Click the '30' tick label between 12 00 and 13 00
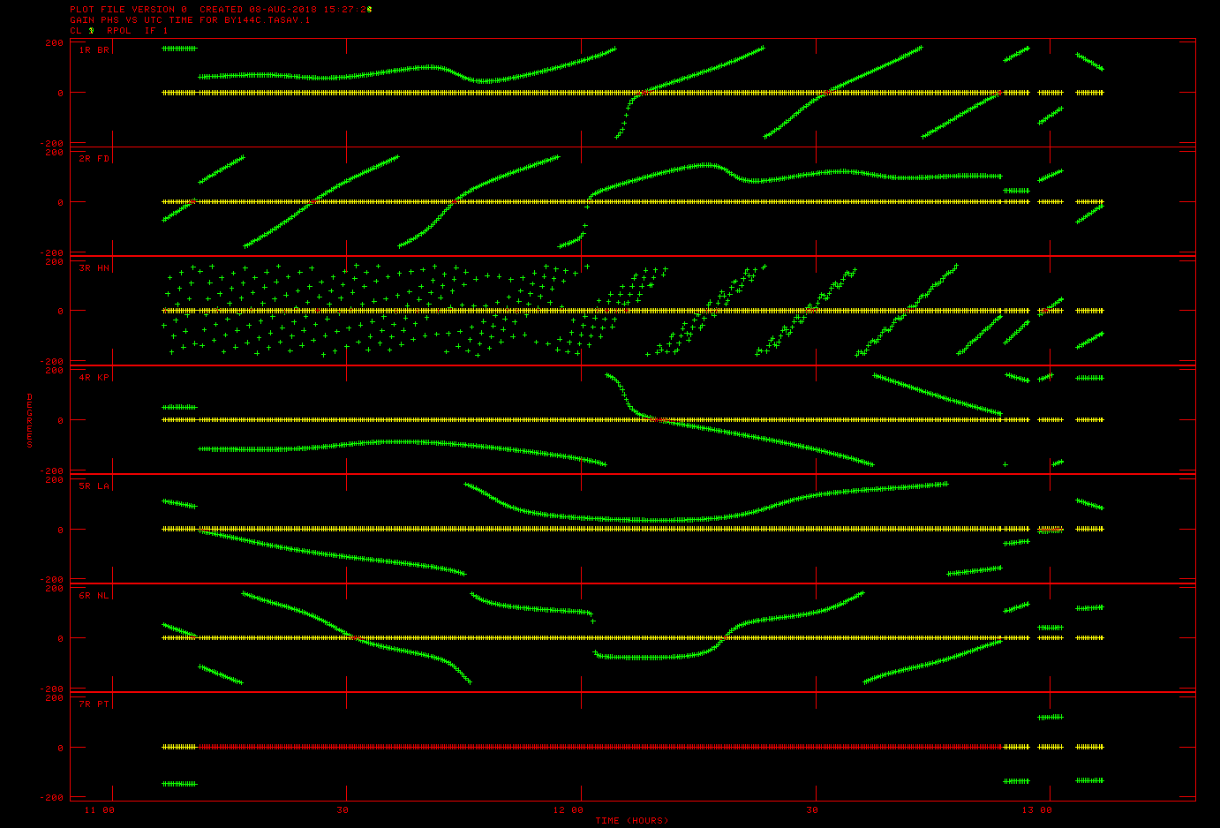This screenshot has height=828, width=1220. click(812, 810)
